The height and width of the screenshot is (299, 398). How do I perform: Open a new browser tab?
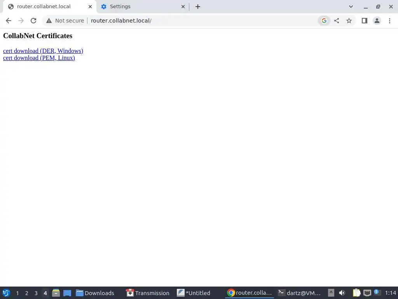198,7
